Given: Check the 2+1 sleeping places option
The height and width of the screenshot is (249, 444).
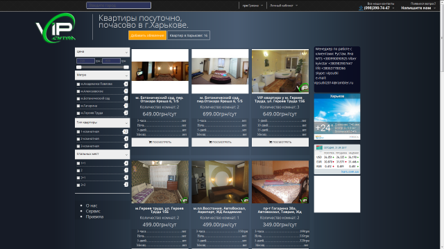Looking at the screenshot, I should [x=78, y=178].
